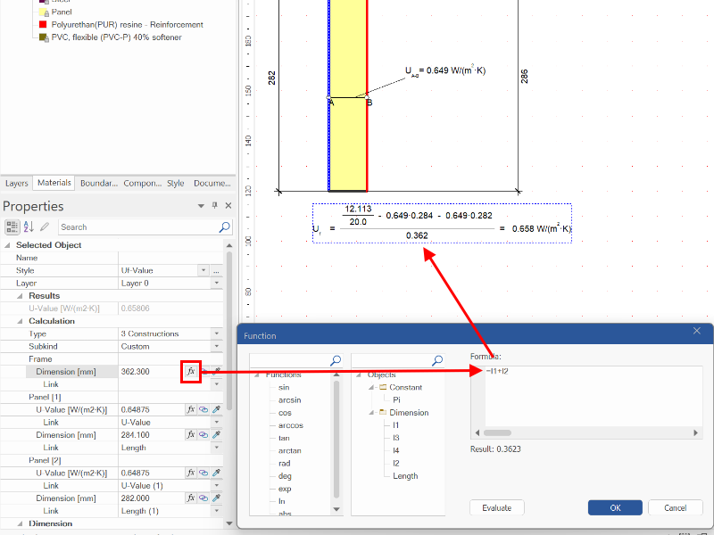
Task: Click link icon for Panel [1] Dimension 284.100
Action: [203, 435]
